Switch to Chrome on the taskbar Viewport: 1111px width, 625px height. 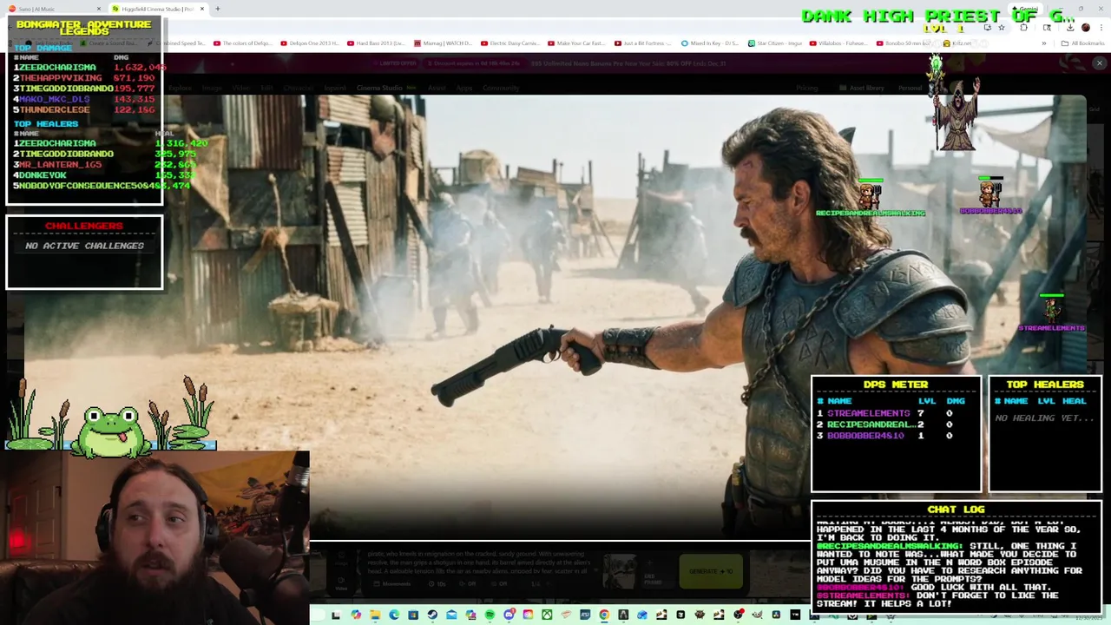(x=604, y=615)
